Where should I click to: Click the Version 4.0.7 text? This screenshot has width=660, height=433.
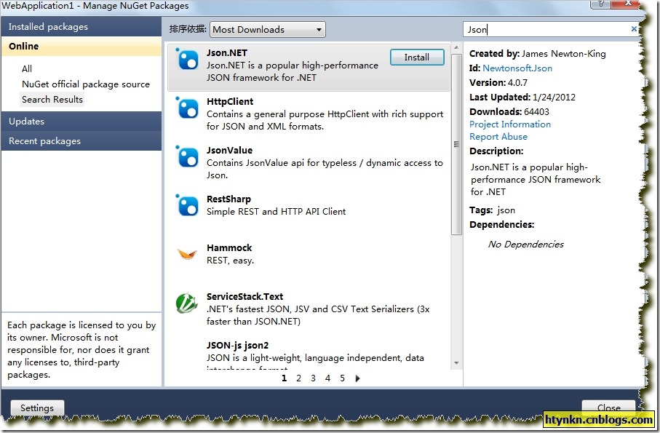pos(498,82)
